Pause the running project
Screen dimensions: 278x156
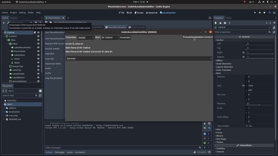pyautogui.click(x=260, y=13)
